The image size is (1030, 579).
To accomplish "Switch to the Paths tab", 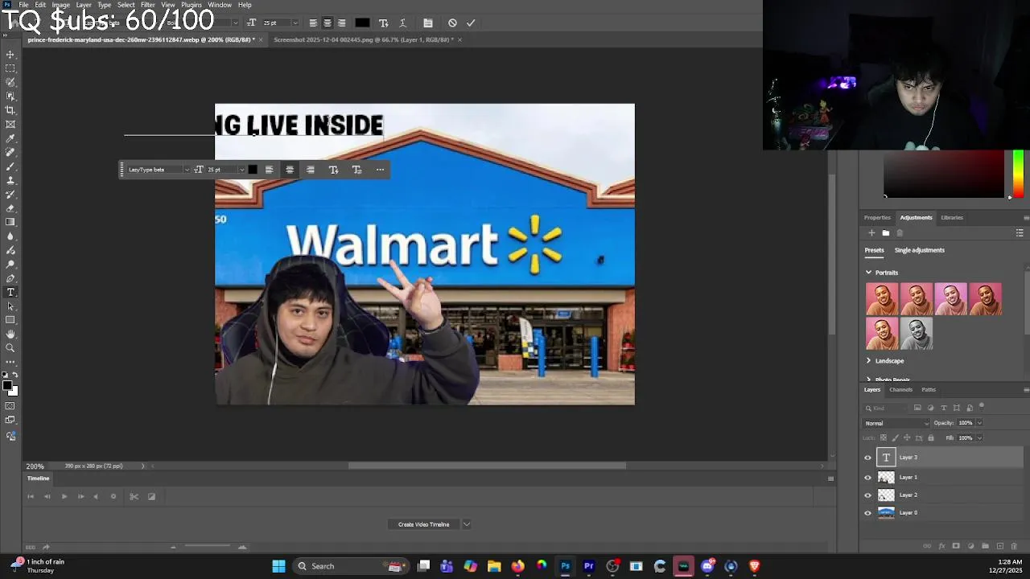I will coord(929,390).
